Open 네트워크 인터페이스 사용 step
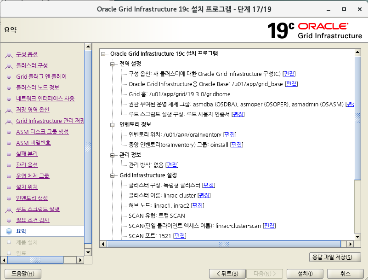 click(45, 99)
